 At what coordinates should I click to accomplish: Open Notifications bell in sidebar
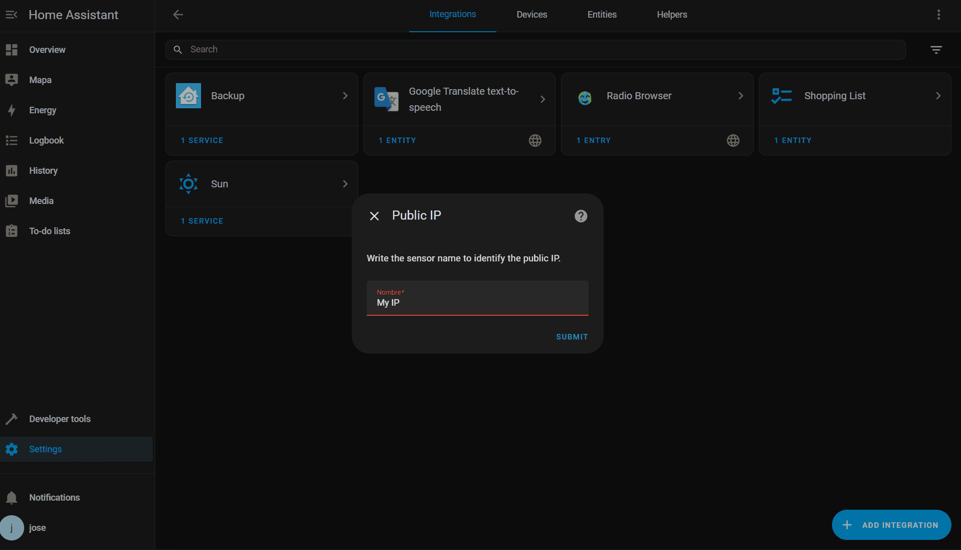(x=12, y=498)
